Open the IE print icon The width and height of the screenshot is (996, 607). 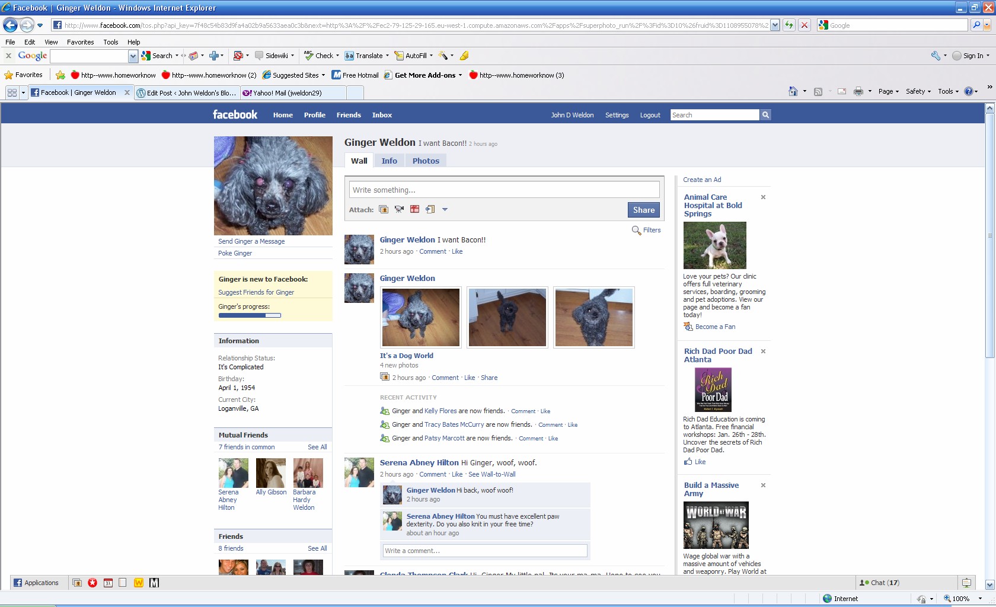point(858,91)
